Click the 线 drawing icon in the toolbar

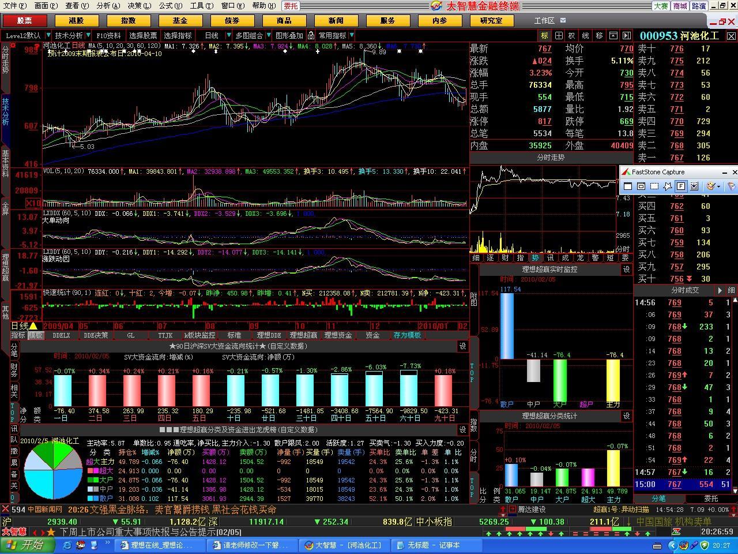pos(586,36)
